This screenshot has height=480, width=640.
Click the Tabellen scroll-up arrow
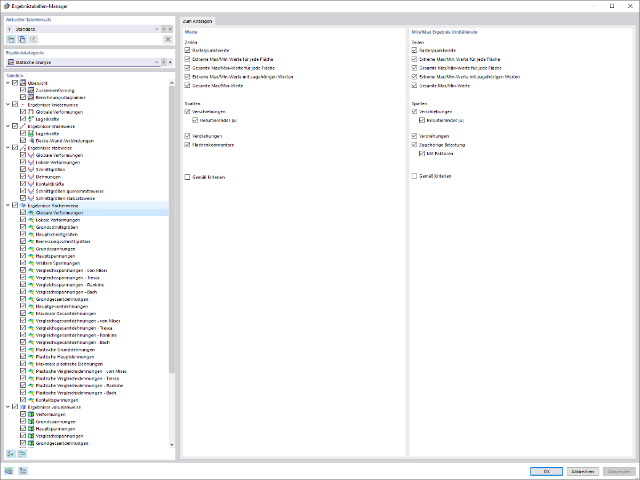tap(172, 83)
